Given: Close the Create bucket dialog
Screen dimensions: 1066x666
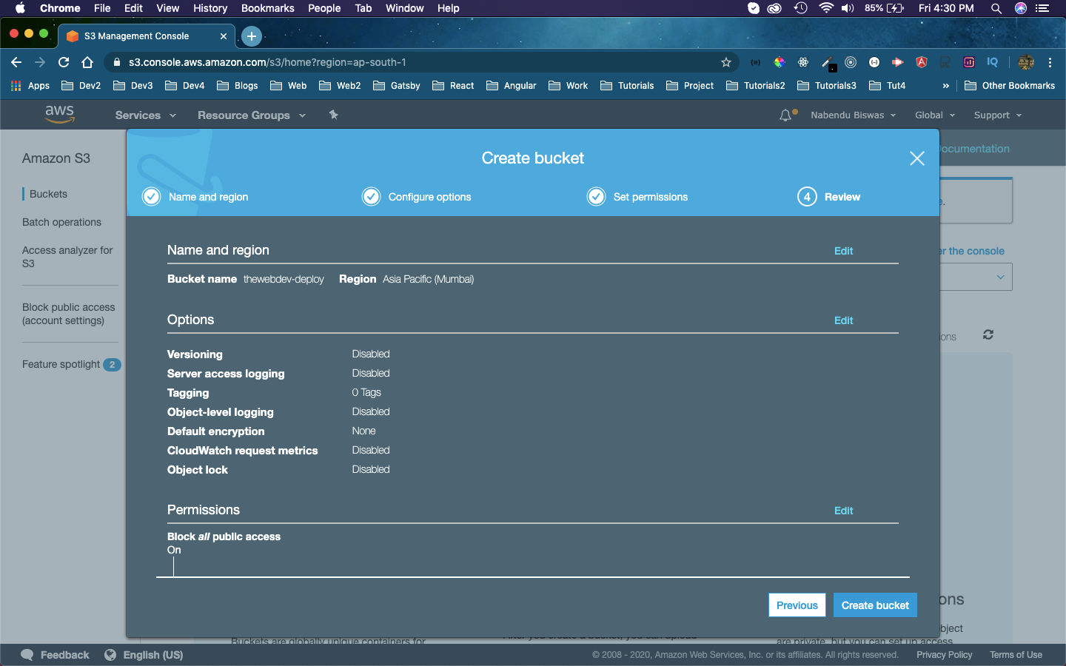Looking at the screenshot, I should point(916,158).
